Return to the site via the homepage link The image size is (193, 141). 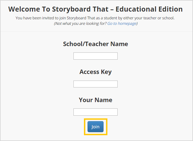click(x=122, y=23)
